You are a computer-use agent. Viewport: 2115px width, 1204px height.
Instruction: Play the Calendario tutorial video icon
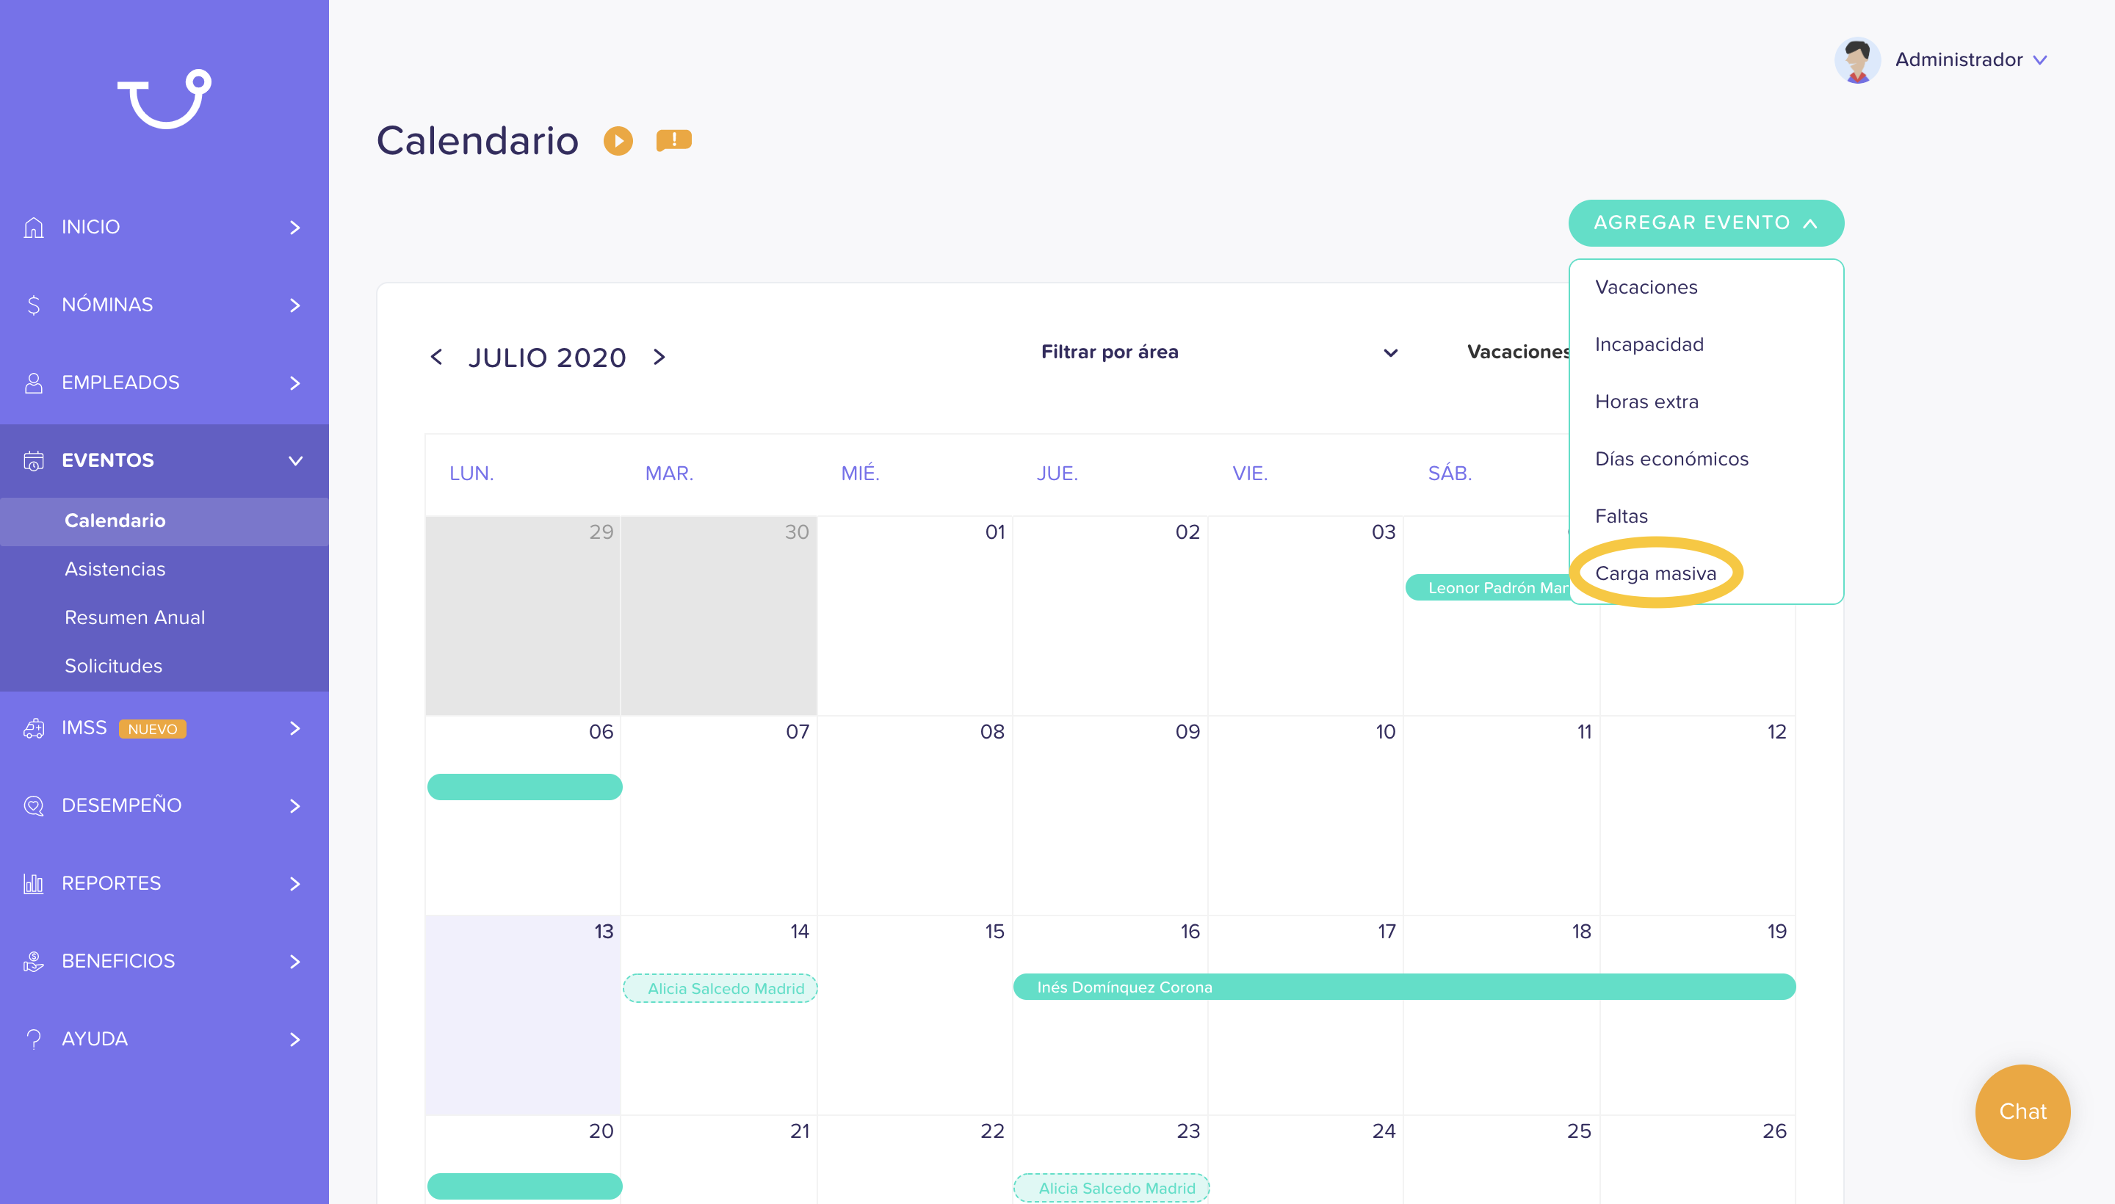tap(618, 140)
